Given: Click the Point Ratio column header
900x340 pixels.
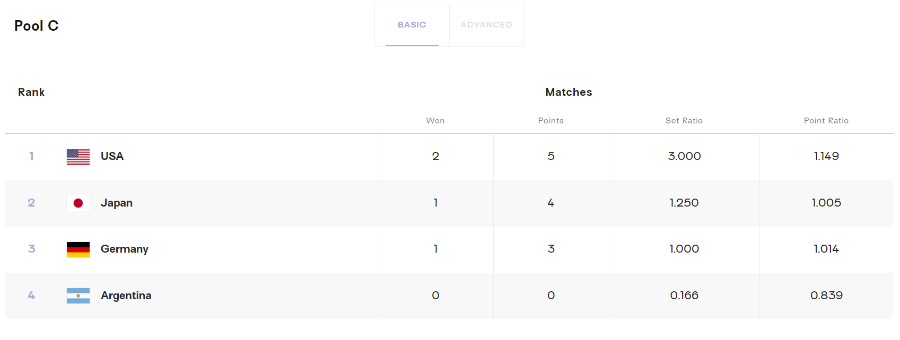Looking at the screenshot, I should tap(826, 121).
